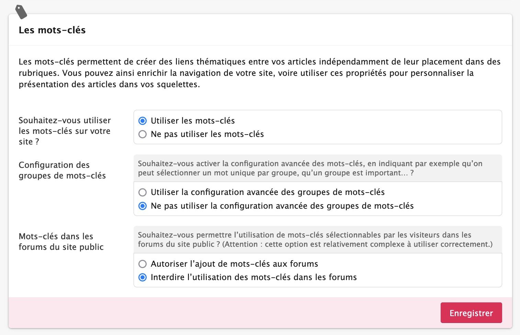The height and width of the screenshot is (335, 520).
Task: Enable 'Utiliser la configuration avancée' radio button
Action: [143, 192]
